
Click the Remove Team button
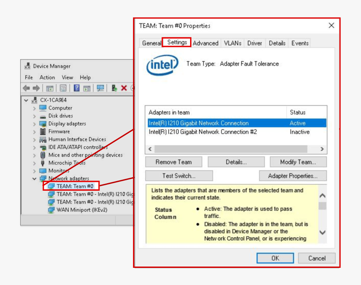[x=174, y=162]
